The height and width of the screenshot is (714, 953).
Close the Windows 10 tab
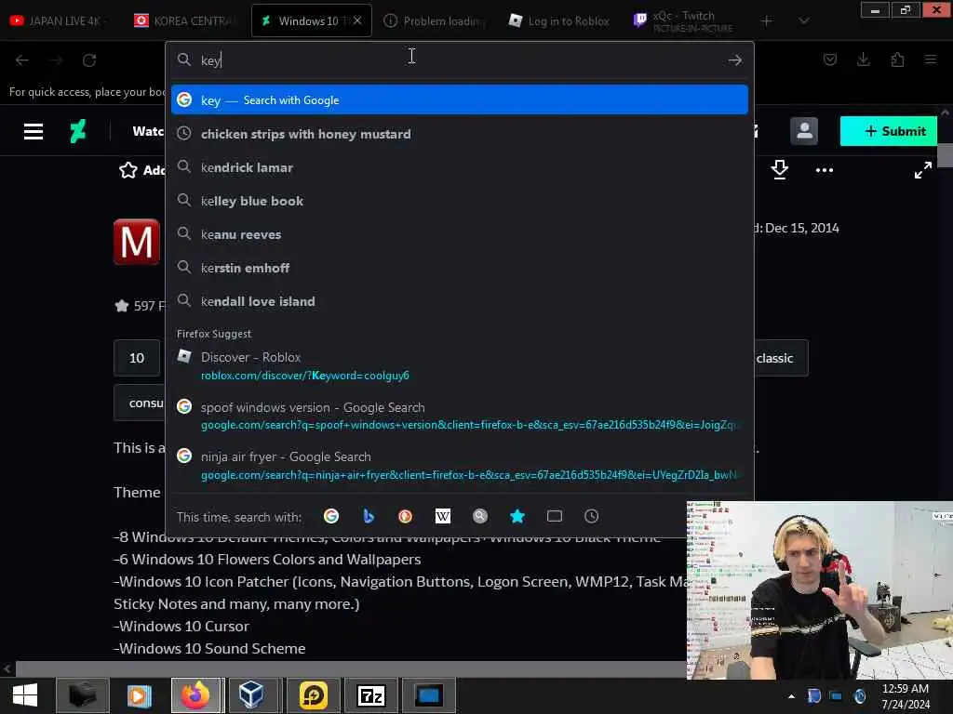[357, 20]
